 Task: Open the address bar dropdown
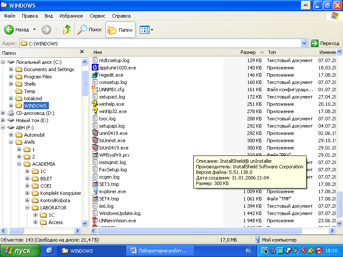pos(304,43)
